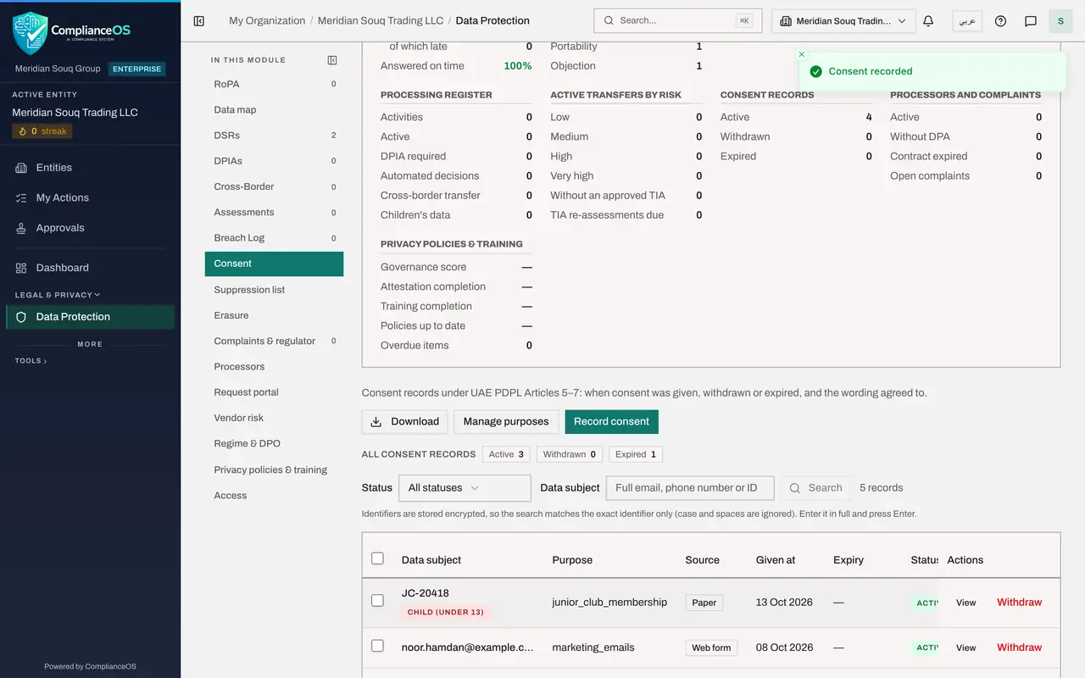Open Entities in the sidebar
The height and width of the screenshot is (678, 1085).
tap(90, 168)
